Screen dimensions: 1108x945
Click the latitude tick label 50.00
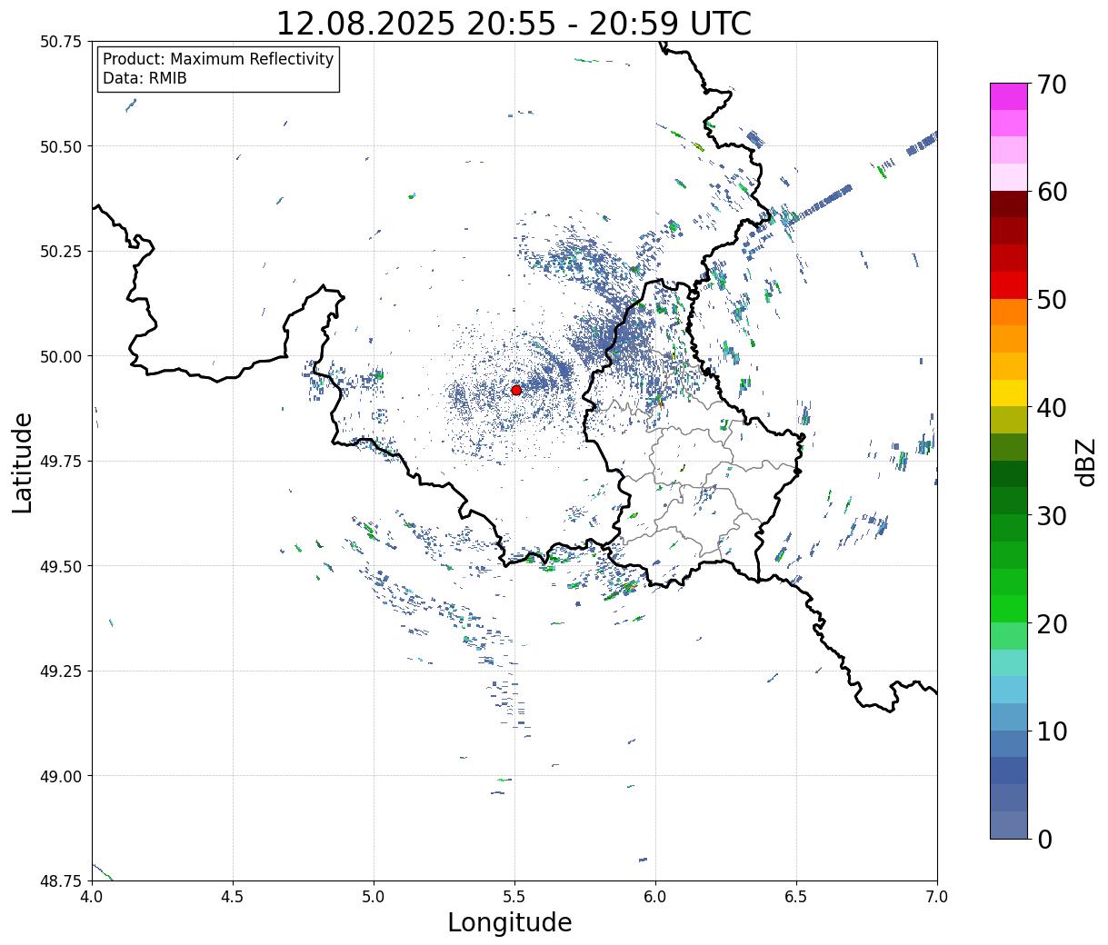pyautogui.click(x=61, y=356)
